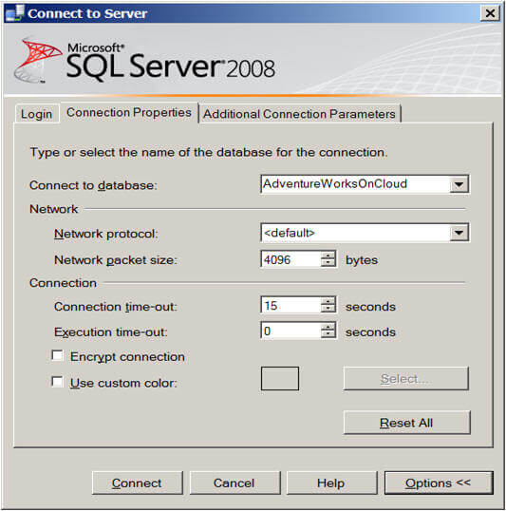506x511 pixels.
Task: Click the Execution time-out 0 field
Action: (x=290, y=331)
